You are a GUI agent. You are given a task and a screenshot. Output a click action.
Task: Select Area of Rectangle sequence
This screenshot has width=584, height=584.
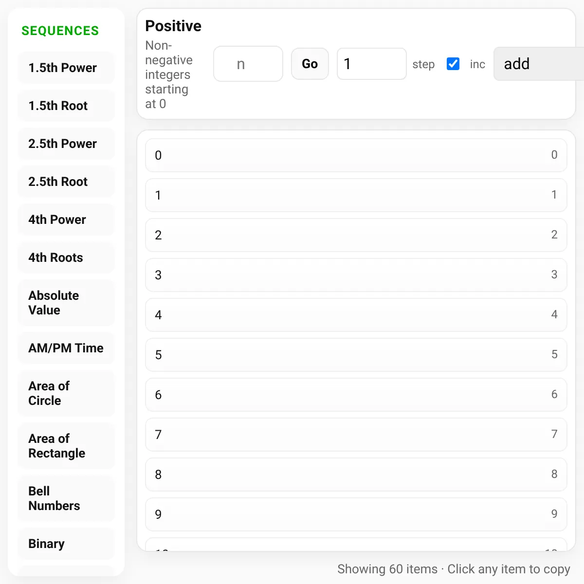[x=66, y=446]
